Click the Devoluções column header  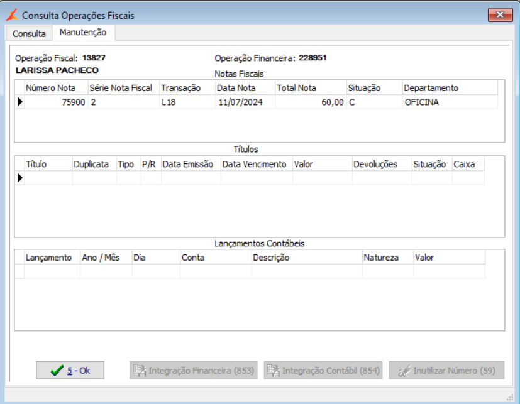point(382,164)
